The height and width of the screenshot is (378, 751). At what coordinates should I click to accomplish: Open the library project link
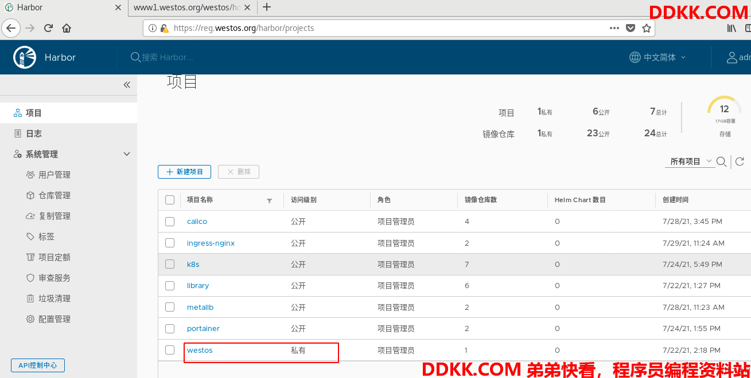[x=198, y=286]
